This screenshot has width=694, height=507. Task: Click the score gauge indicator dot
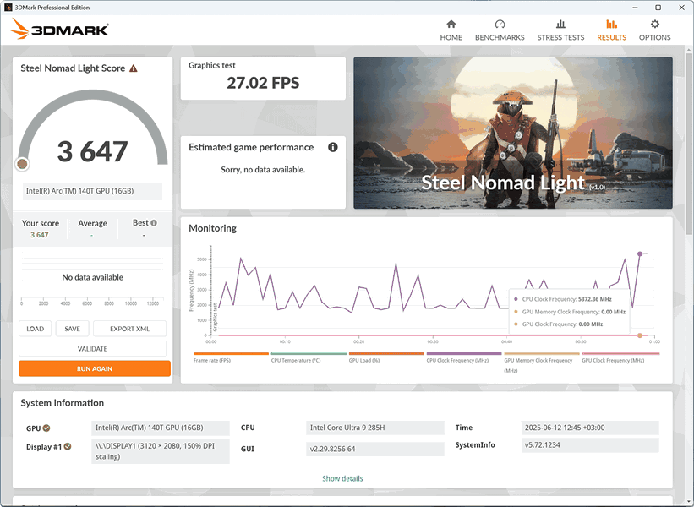coord(22,164)
